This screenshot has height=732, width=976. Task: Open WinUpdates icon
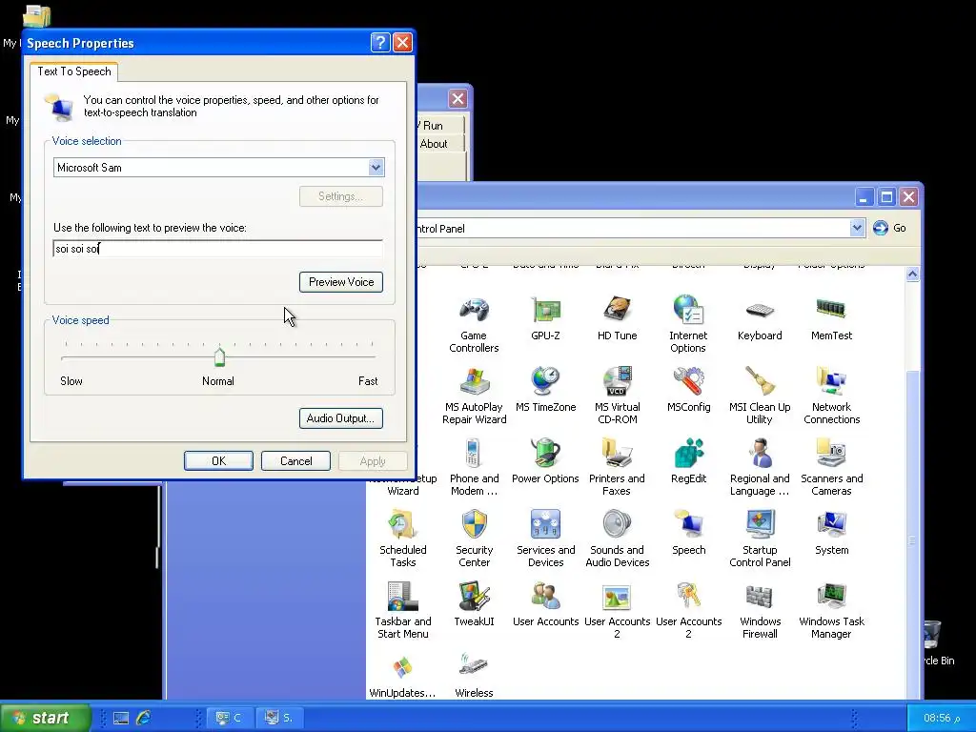click(x=402, y=676)
